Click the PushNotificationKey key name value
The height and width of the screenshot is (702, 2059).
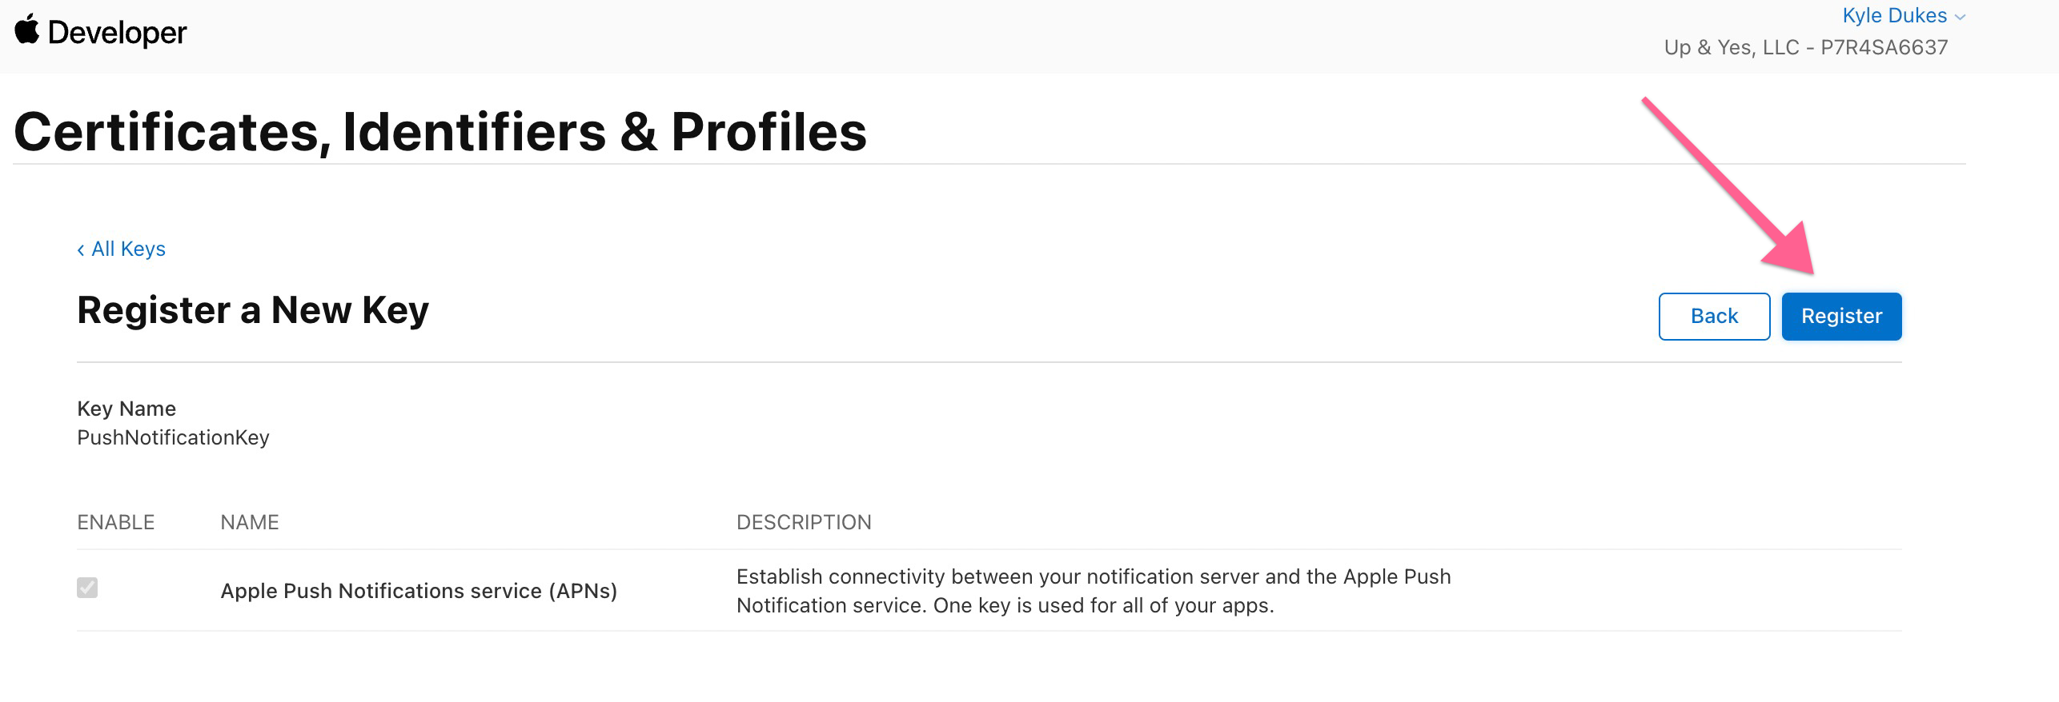173,437
